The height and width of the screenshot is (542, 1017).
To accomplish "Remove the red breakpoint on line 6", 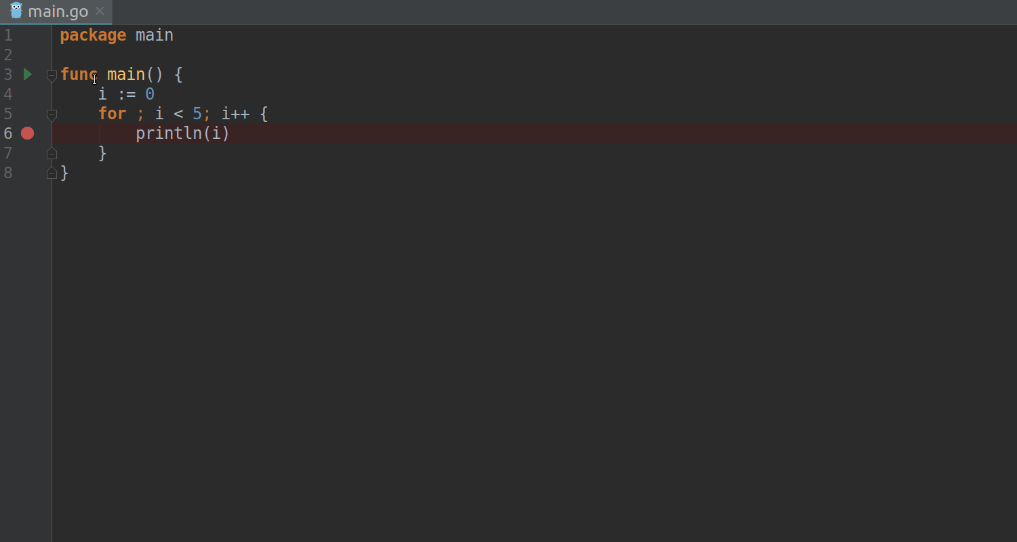I will pos(27,133).
